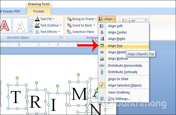Image resolution: width=176 pixels, height=115 pixels.
Task: Choose Align Left from the menu
Action: pyautogui.click(x=124, y=26)
